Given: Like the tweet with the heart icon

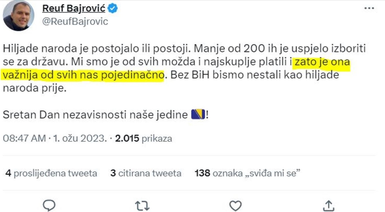Looking at the screenshot, I should (x=235, y=205).
